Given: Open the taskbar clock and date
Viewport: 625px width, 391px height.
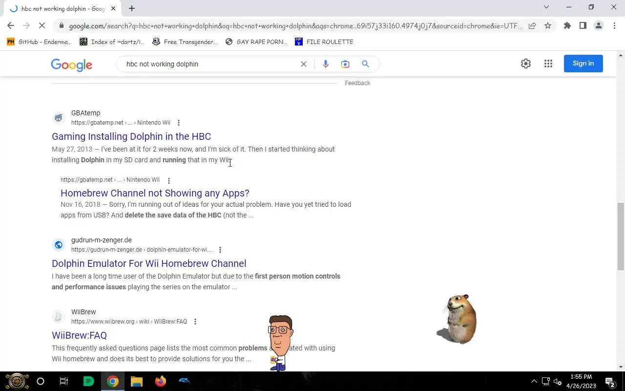Looking at the screenshot, I should (x=581, y=381).
